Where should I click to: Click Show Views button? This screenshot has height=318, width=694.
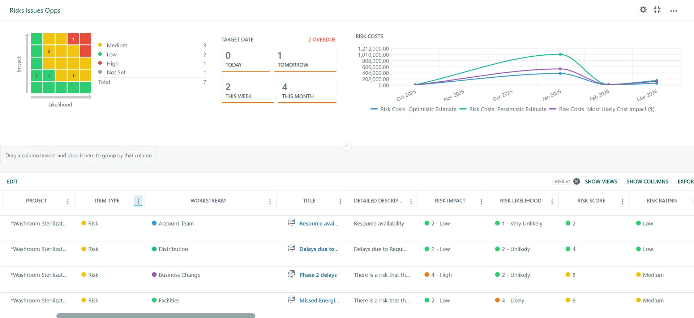601,181
